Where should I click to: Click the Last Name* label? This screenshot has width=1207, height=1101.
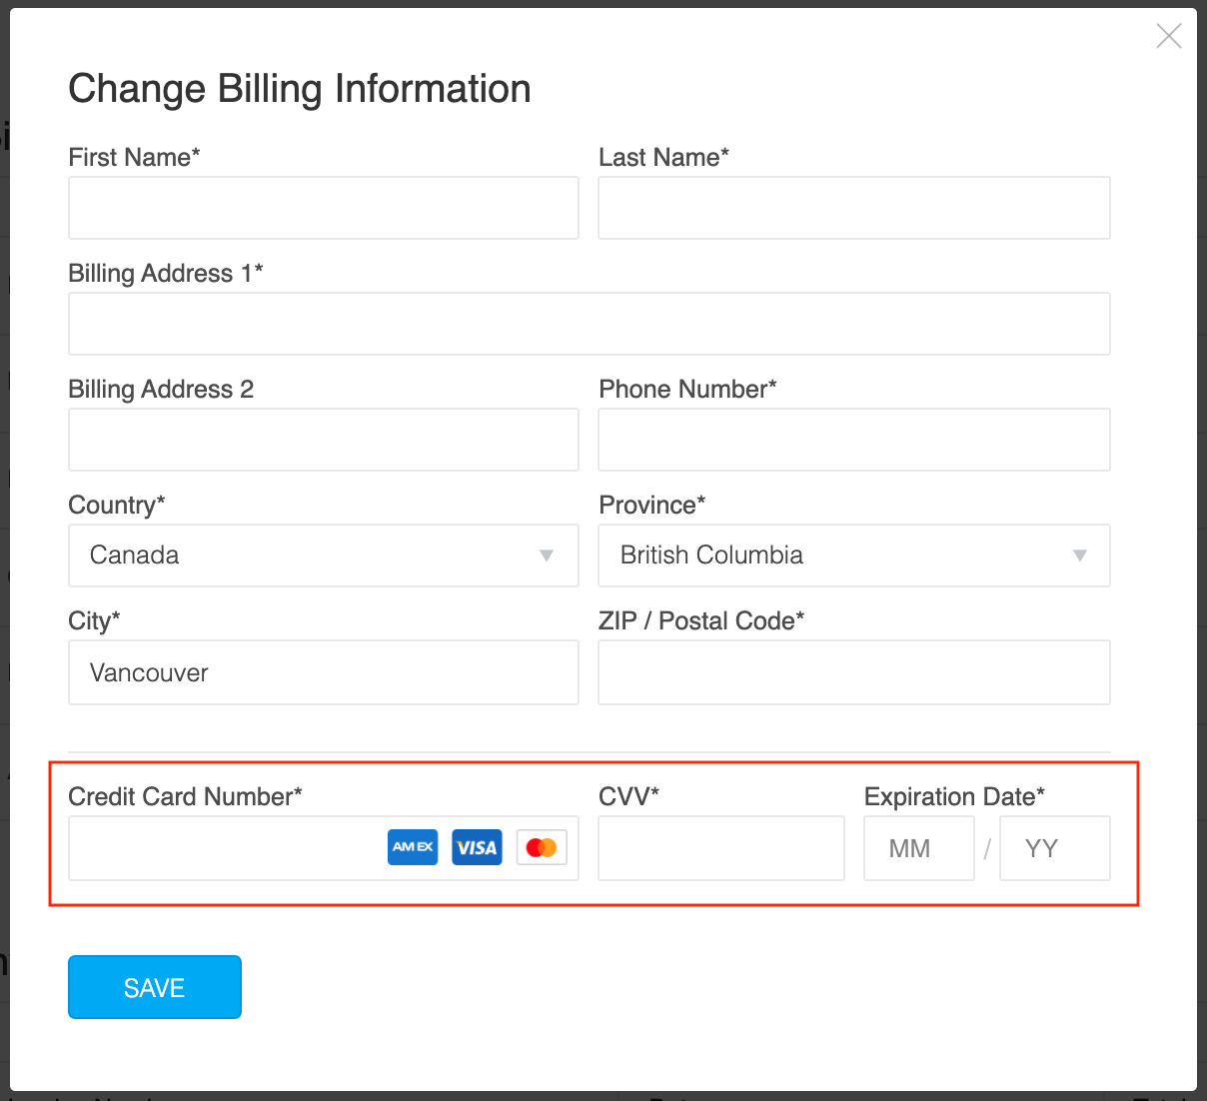[663, 157]
